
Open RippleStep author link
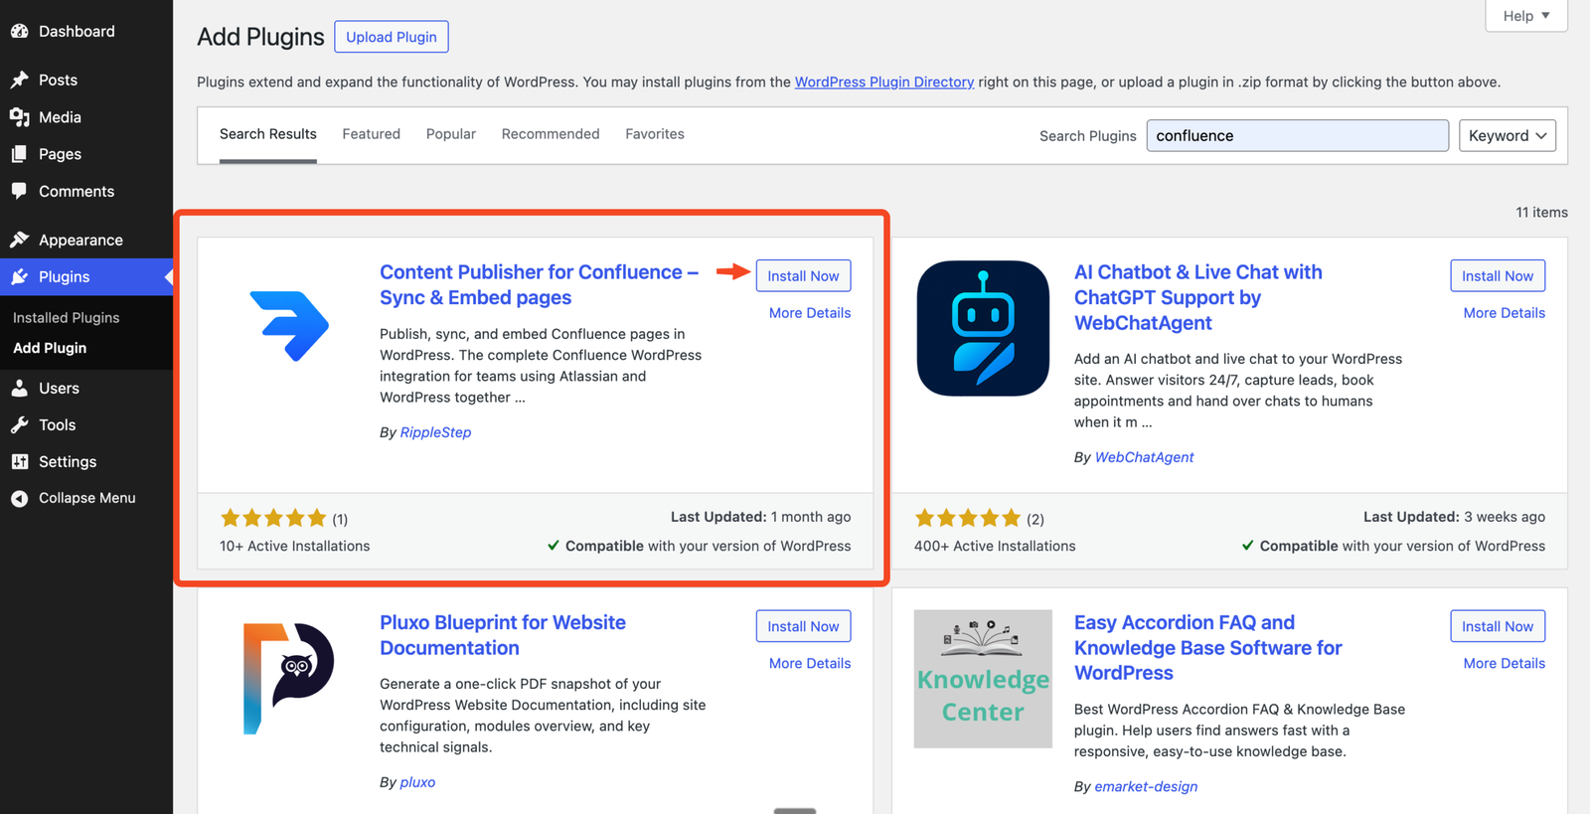click(x=435, y=432)
